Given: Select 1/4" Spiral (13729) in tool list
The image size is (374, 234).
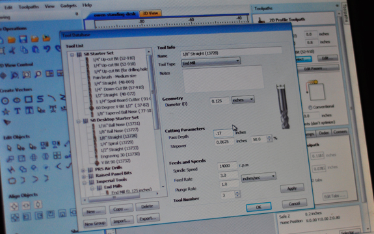Looking at the screenshot, I should (x=116, y=143).
